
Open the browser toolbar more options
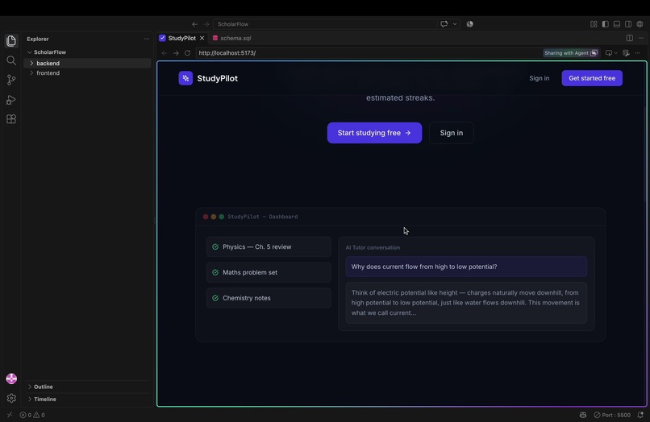tap(638, 53)
